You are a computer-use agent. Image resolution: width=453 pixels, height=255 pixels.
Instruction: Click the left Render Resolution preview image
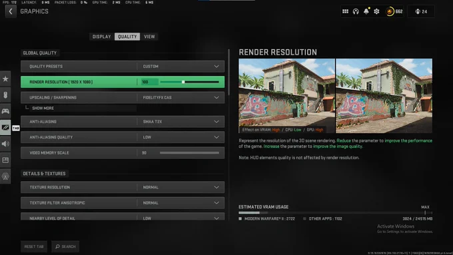286,96
